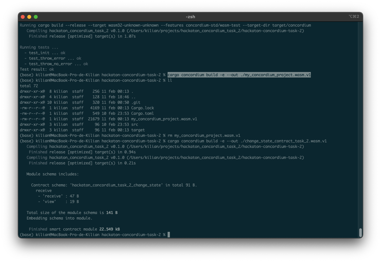Click the 'Embedding schema into module.' line
Viewport: 381px width, 262px height.
(x=59, y=218)
